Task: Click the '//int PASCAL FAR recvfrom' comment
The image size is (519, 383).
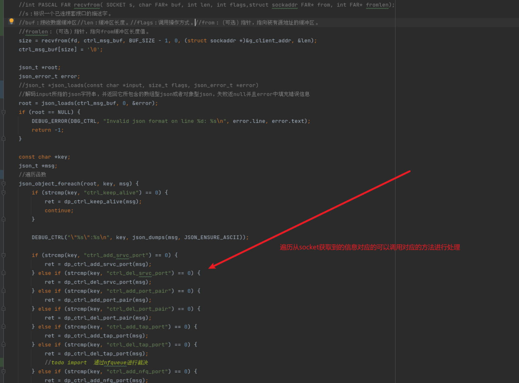Action: tap(207, 5)
